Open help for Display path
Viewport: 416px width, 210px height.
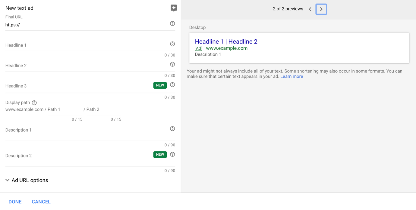click(34, 103)
